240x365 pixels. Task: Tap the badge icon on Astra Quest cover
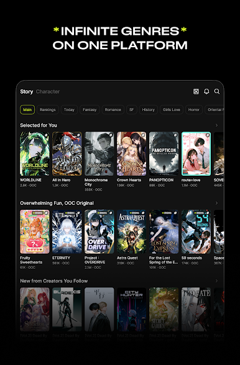coord(143,213)
